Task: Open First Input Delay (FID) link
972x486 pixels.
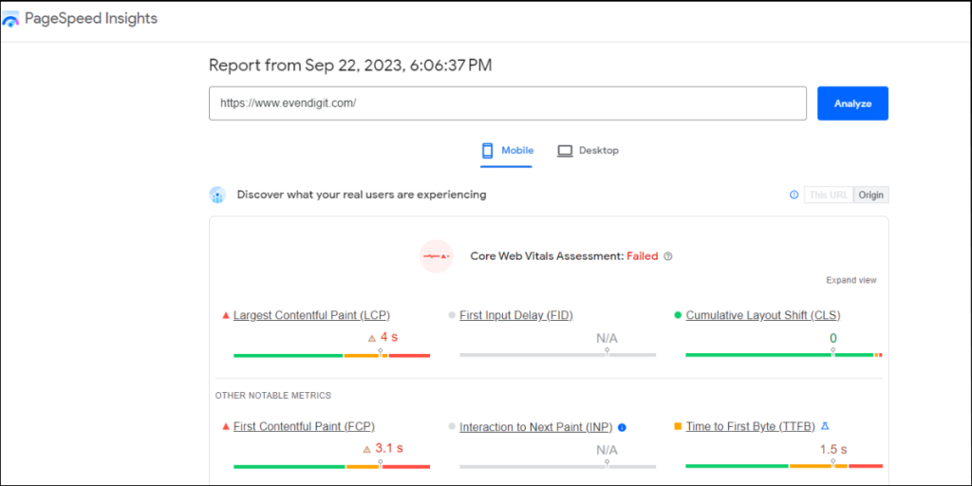Action: coord(515,315)
